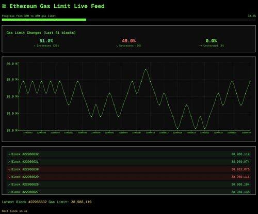Click the "Gas Limit Changes (Last 51 blocks)" heading
258x214 pixels.
point(41,33)
